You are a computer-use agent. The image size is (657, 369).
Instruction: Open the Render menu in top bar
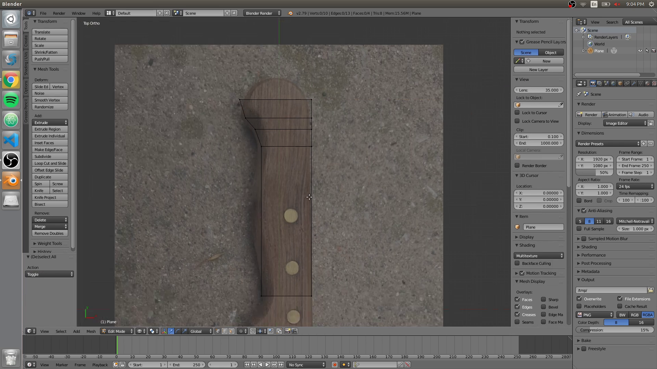(59, 13)
